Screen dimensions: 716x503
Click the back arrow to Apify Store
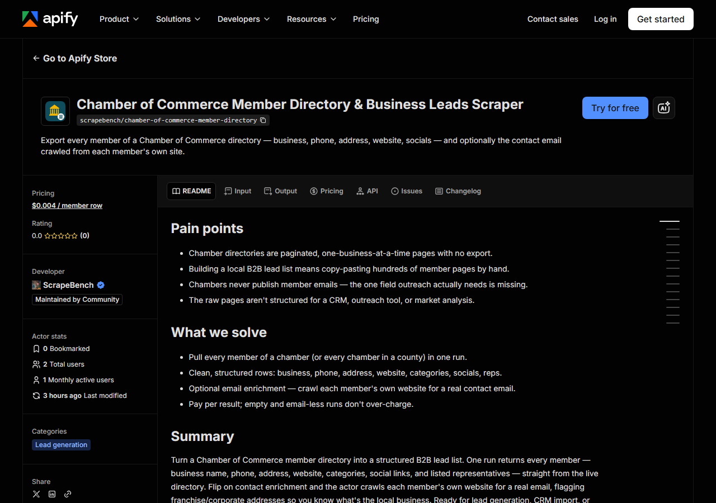coord(36,58)
